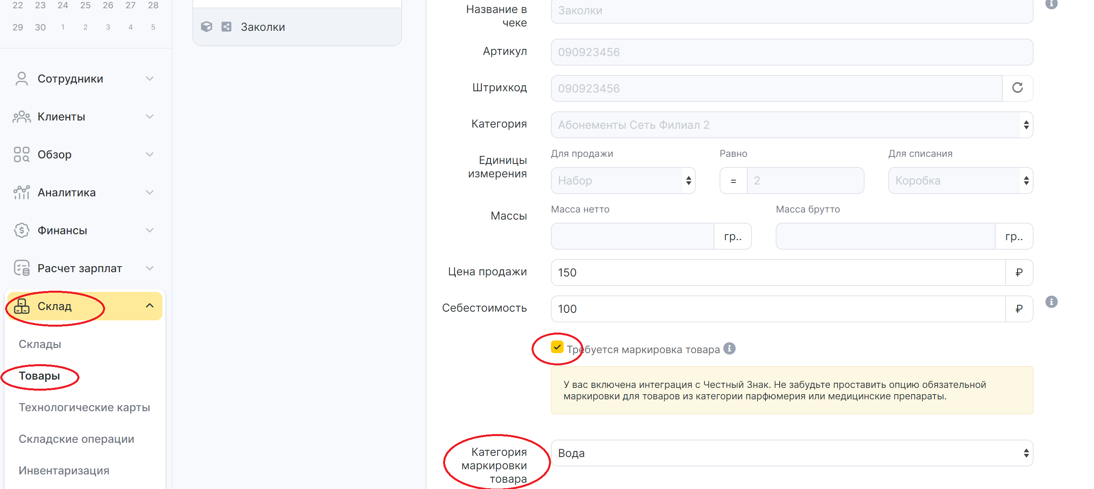
Task: Open info icon next to Себестоимость
Action: [1051, 302]
